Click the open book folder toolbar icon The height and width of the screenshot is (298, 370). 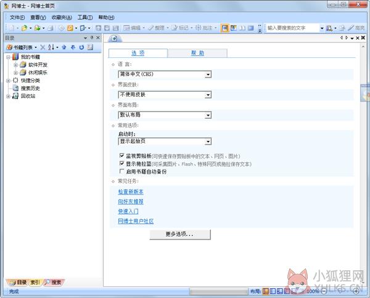coord(24,28)
